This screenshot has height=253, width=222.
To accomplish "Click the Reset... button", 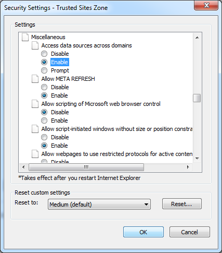I will pyautogui.click(x=182, y=204).
